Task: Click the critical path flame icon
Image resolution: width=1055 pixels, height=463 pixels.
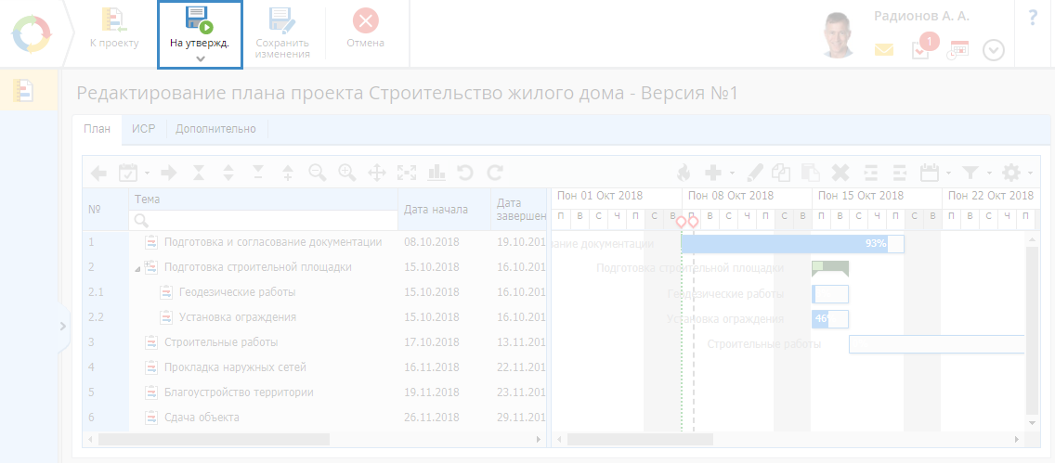Action: tap(684, 172)
